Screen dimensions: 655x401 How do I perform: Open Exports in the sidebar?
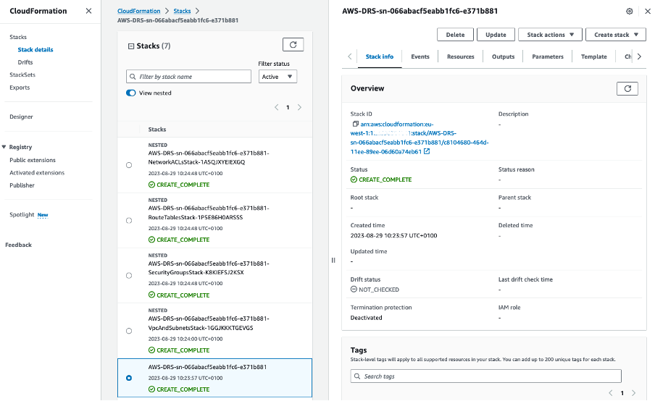coord(20,88)
